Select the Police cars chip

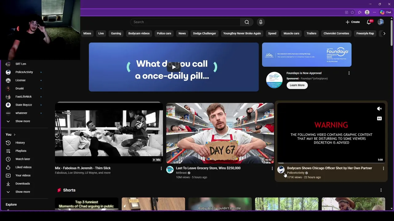tap(164, 33)
